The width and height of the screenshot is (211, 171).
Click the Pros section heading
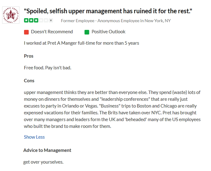(29, 56)
